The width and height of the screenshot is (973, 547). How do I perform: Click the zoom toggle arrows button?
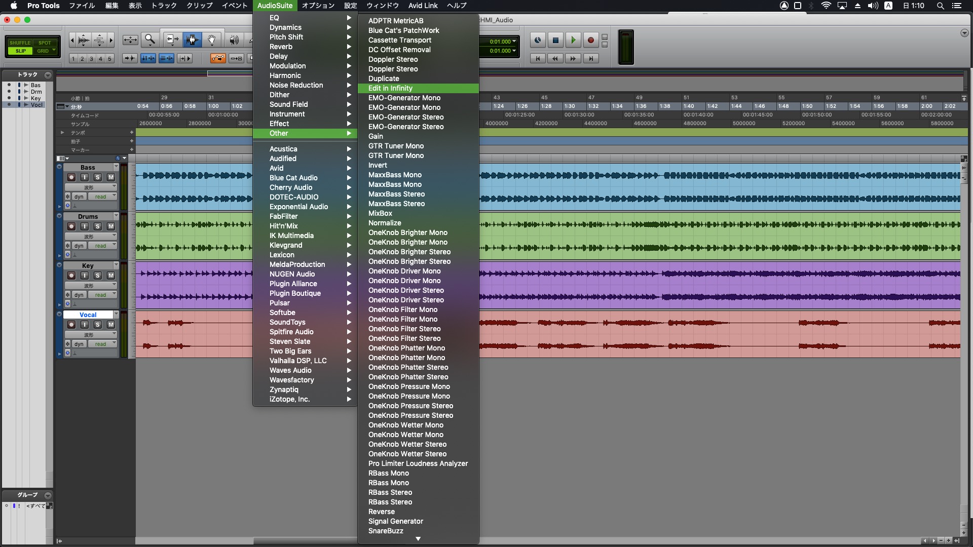(x=130, y=40)
